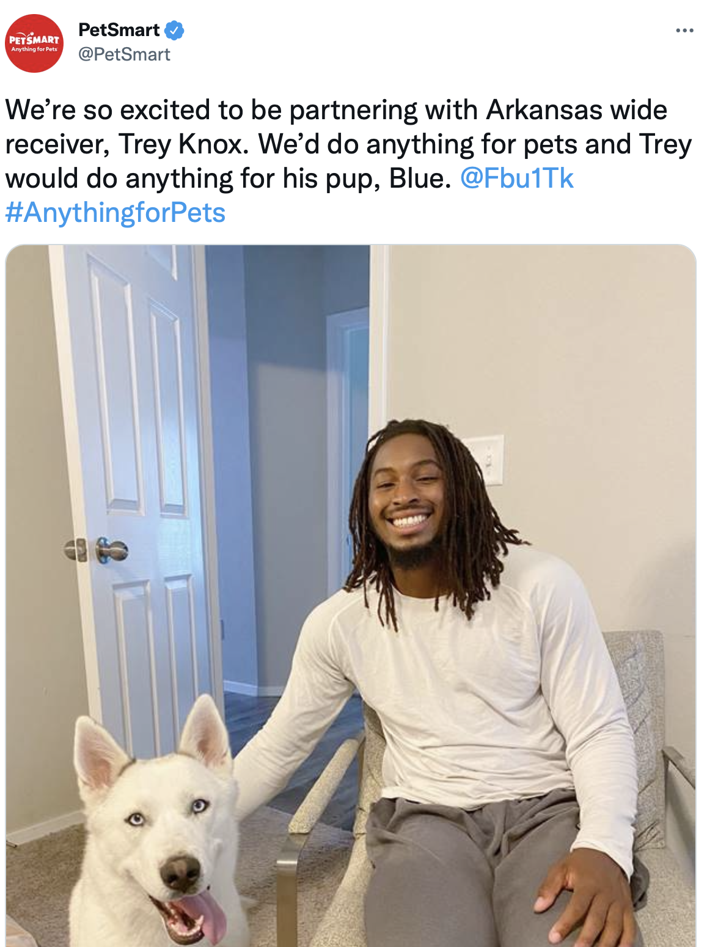This screenshot has height=947, width=707.
Task: Open the three-dot more options menu
Action: click(684, 30)
